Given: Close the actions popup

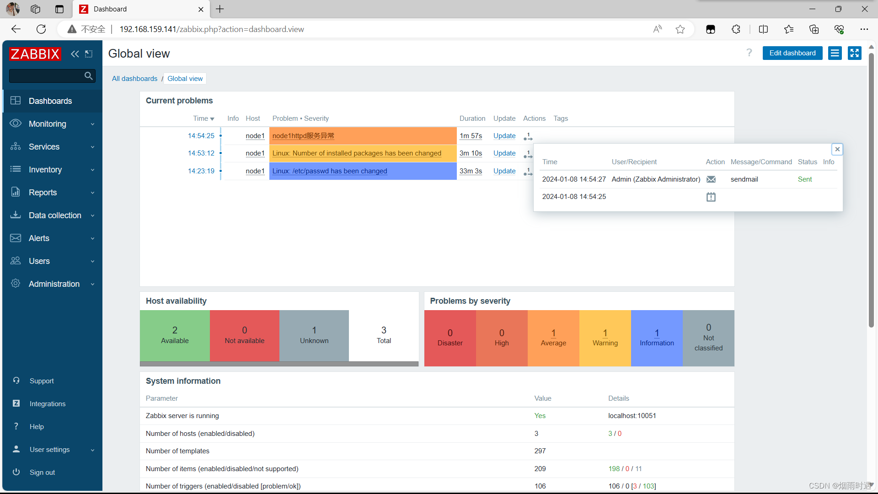Looking at the screenshot, I should point(837,149).
